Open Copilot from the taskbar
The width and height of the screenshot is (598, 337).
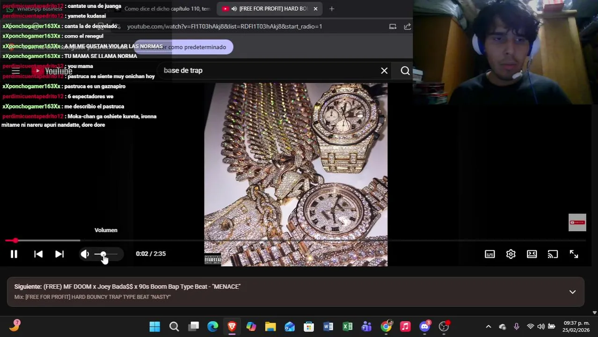coord(251,327)
